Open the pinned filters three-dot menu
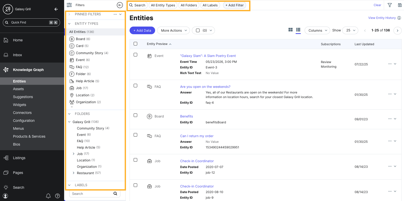Image resolution: width=404 pixels, height=201 pixels. click(115, 14)
